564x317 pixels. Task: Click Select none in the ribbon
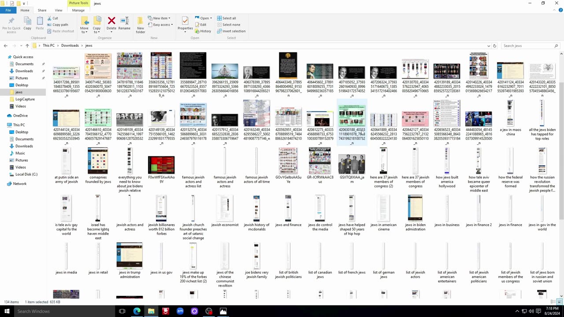[x=228, y=25]
